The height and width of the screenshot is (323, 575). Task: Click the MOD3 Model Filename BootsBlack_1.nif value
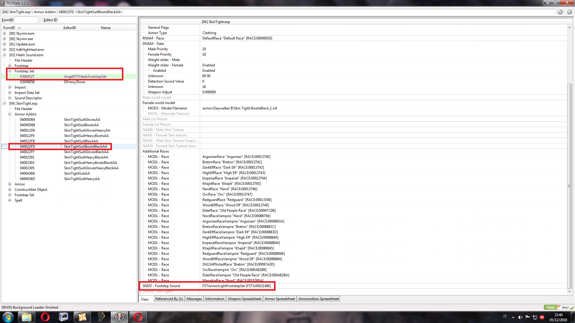(x=240, y=108)
